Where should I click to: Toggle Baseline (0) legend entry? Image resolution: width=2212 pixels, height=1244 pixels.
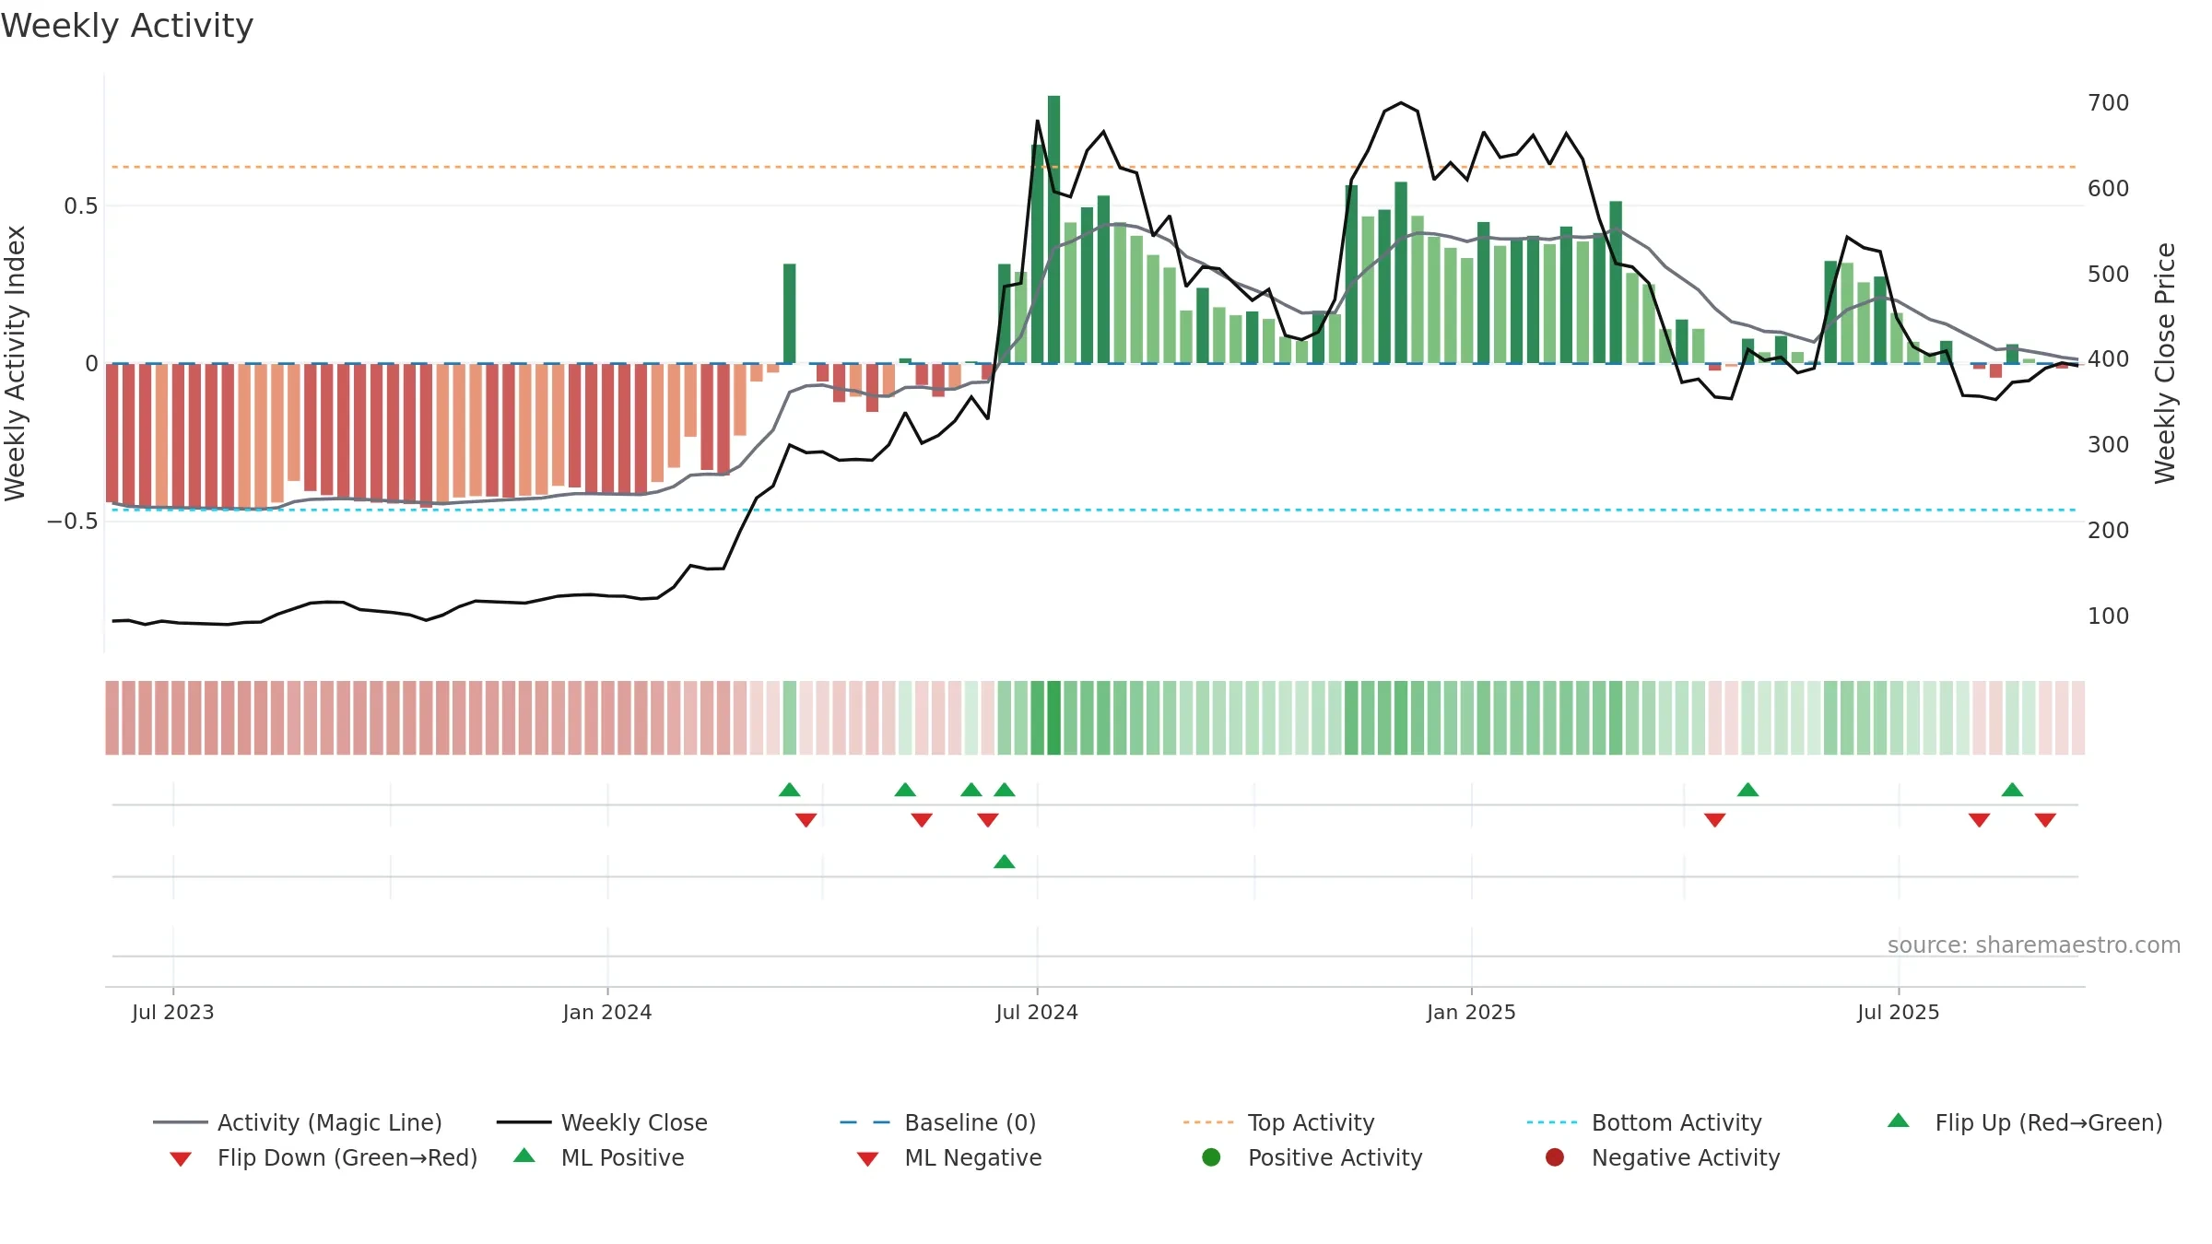pyautogui.click(x=938, y=1122)
